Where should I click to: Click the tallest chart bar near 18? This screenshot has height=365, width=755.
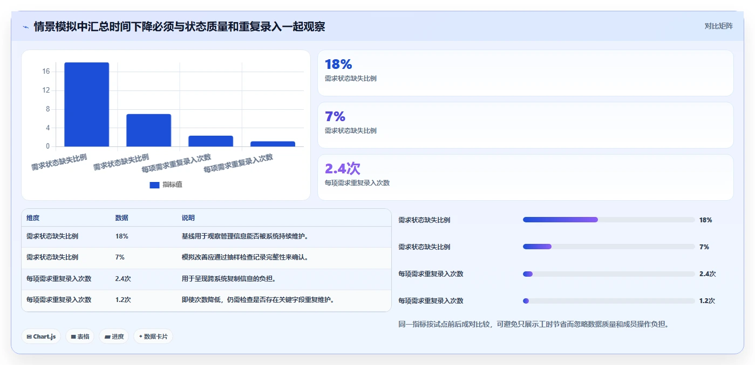point(86,104)
